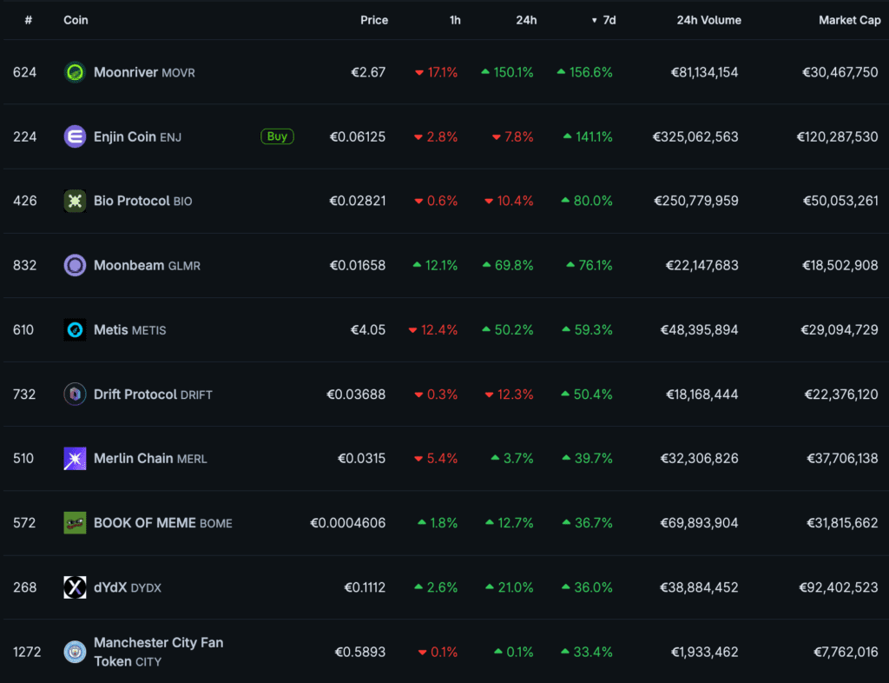This screenshot has height=683, width=889.
Task: Open the Manchester City Fan Token badge
Action: coord(75,652)
